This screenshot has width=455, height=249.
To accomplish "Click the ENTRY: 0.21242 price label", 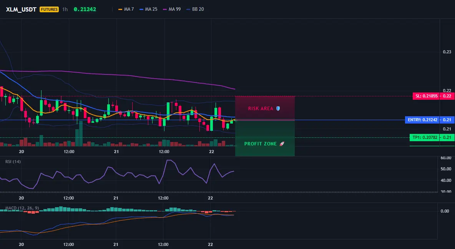I will click(x=422, y=120).
